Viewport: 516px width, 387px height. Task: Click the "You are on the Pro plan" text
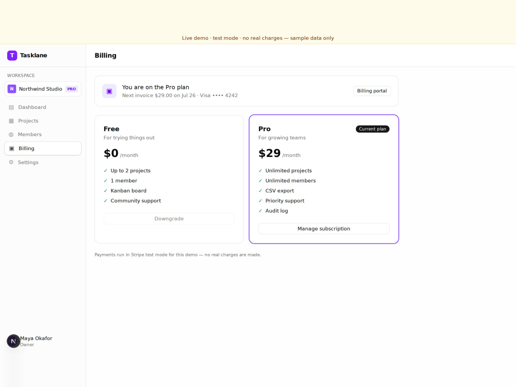156,87
